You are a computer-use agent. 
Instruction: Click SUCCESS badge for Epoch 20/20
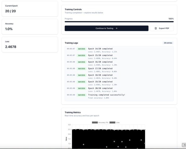tap(81, 88)
